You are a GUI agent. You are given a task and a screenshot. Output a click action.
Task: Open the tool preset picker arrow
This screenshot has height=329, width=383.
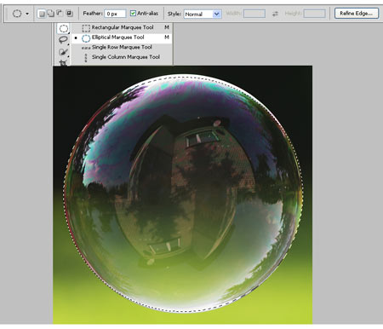pyautogui.click(x=27, y=14)
